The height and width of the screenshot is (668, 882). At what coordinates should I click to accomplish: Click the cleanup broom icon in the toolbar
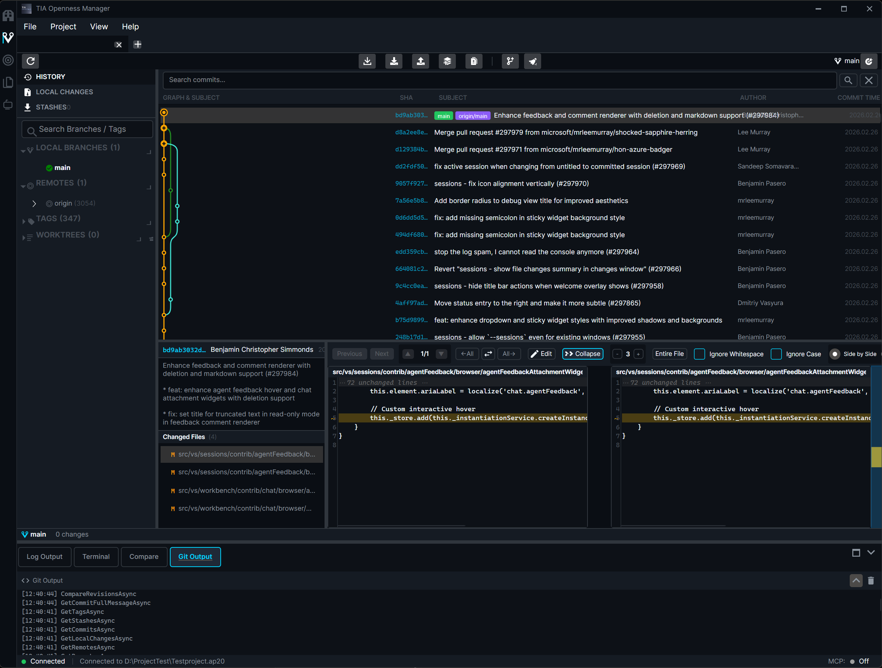tap(532, 61)
